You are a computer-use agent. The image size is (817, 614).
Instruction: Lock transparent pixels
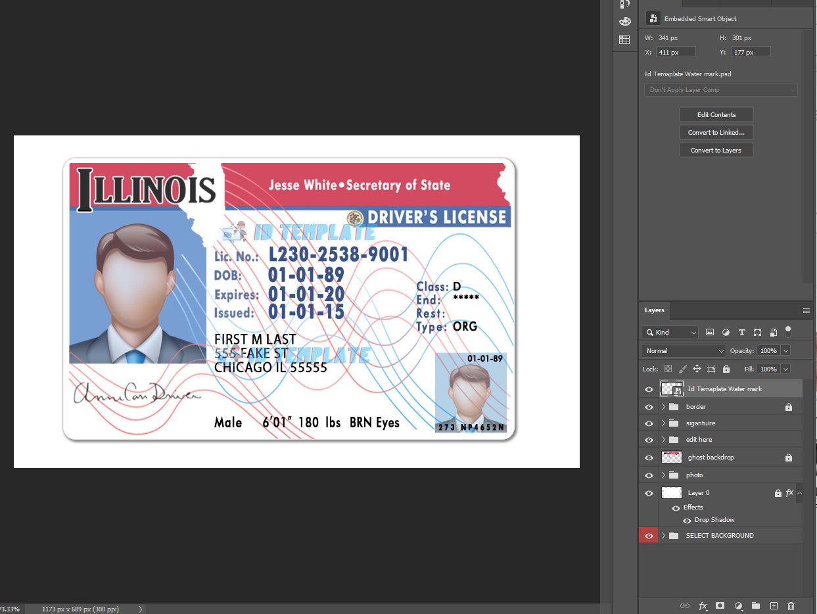pyautogui.click(x=668, y=369)
